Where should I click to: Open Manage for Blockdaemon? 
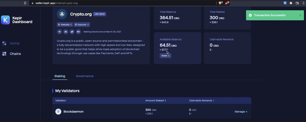coord(241,112)
